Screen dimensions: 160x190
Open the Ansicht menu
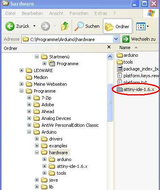point(56,13)
